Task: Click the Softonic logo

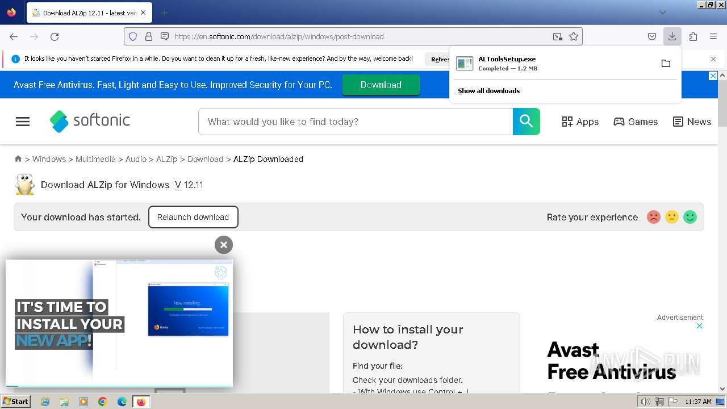Action: click(90, 121)
